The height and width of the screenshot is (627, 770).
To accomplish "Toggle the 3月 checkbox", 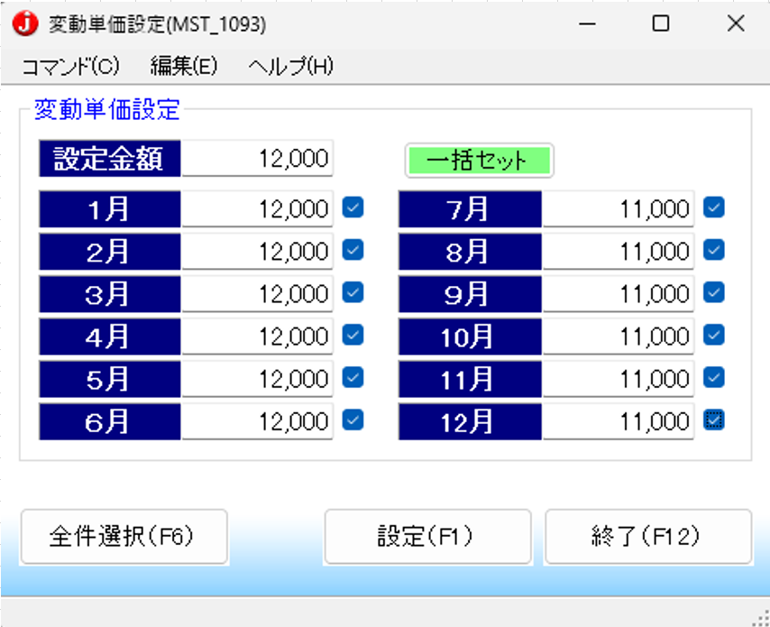I will click(353, 293).
